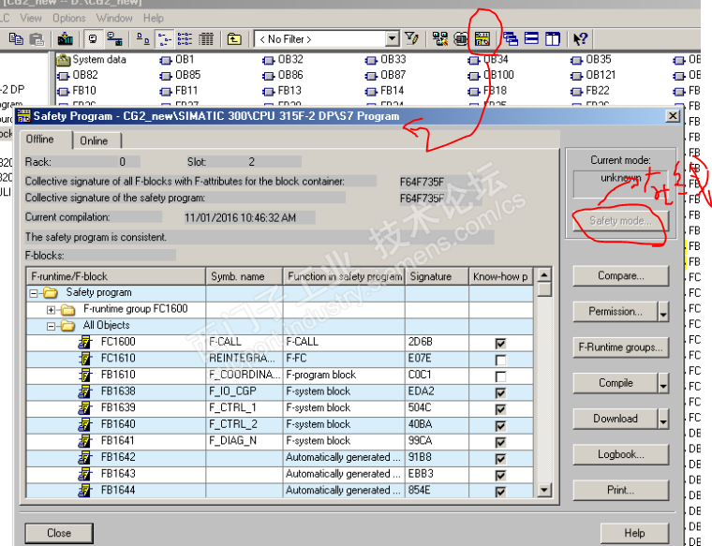Click the Compare... button
712x546 pixels.
click(620, 276)
